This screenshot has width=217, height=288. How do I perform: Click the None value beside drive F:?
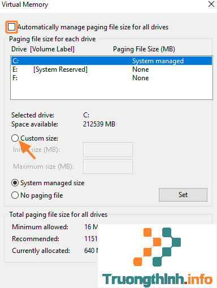141,78
